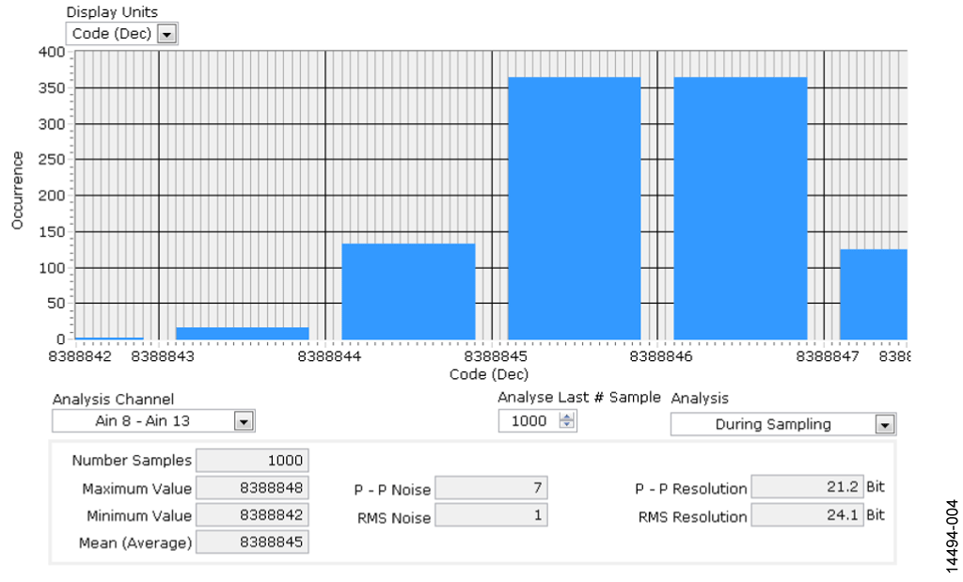Open the Display Units dropdown arrow

167,34
